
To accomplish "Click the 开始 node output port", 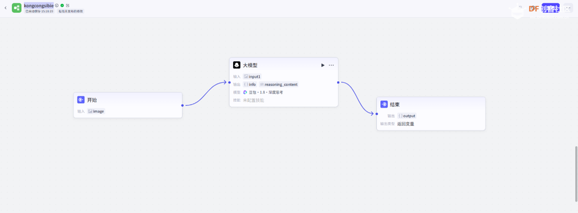I will tap(182, 105).
